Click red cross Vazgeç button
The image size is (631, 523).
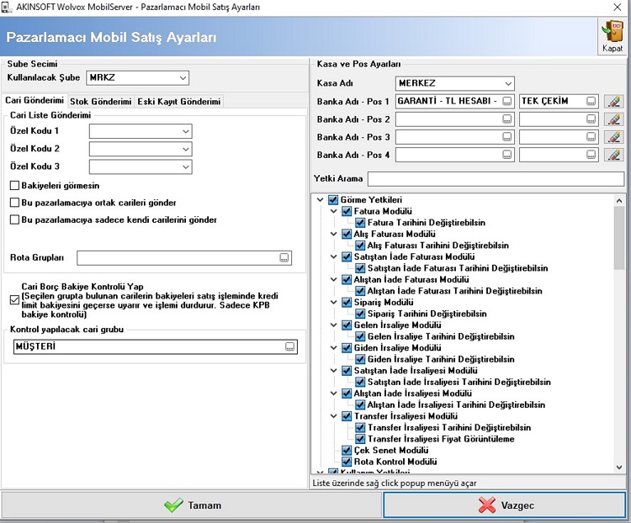(505, 505)
